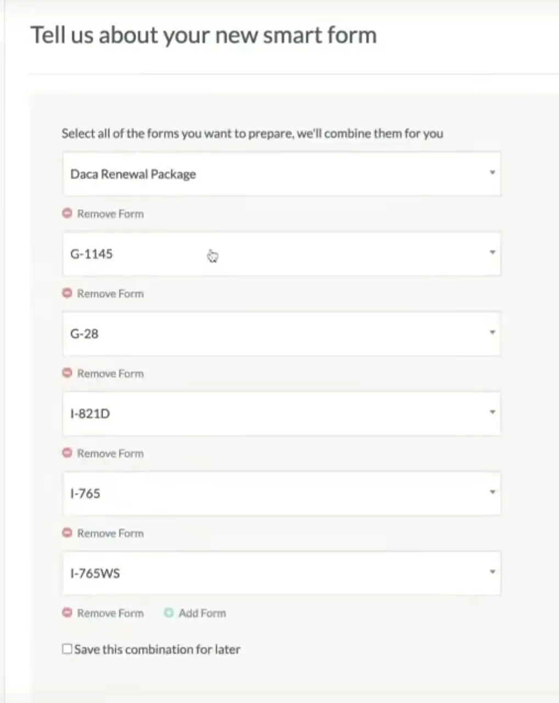559x703 pixels.
Task: Open the G-1145 form dropdown
Action: coord(492,254)
